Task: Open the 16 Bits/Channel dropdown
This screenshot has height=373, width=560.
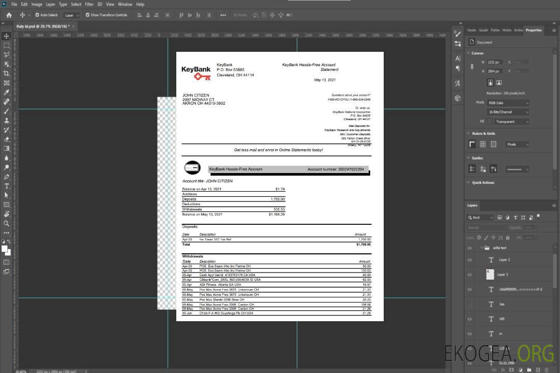Action: [x=508, y=112]
